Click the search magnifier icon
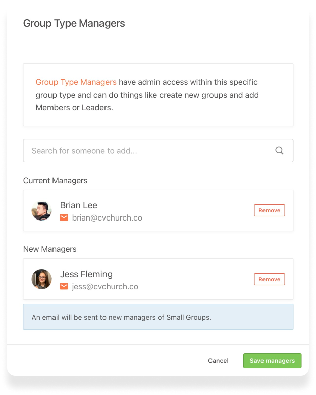 (x=279, y=150)
